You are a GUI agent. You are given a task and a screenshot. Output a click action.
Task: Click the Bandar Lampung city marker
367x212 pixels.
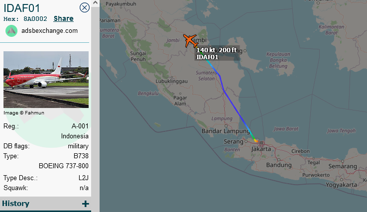click(x=226, y=126)
